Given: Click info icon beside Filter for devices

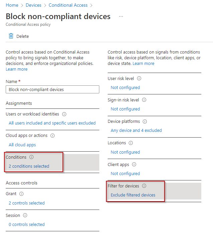Looking at the screenshot, I should 144,186.
